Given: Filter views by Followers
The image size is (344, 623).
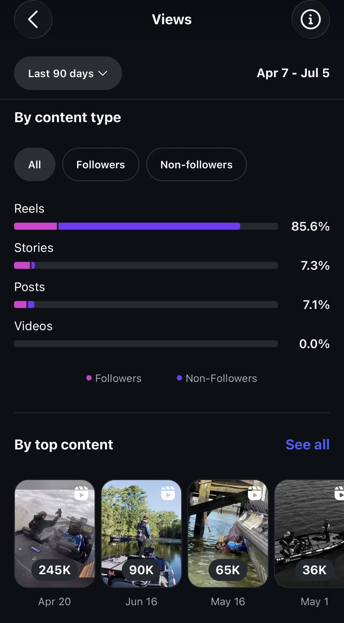Looking at the screenshot, I should click(x=101, y=165).
